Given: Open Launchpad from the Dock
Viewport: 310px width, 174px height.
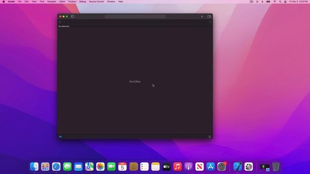Looking at the screenshot, I should 45,167.
